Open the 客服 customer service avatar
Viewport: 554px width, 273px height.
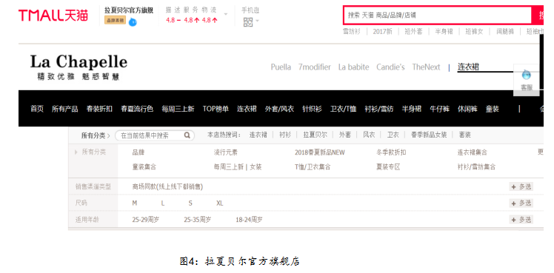[x=527, y=75]
